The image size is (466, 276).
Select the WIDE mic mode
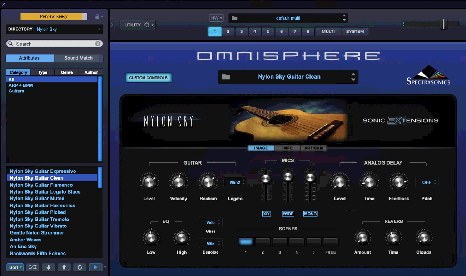(288, 214)
